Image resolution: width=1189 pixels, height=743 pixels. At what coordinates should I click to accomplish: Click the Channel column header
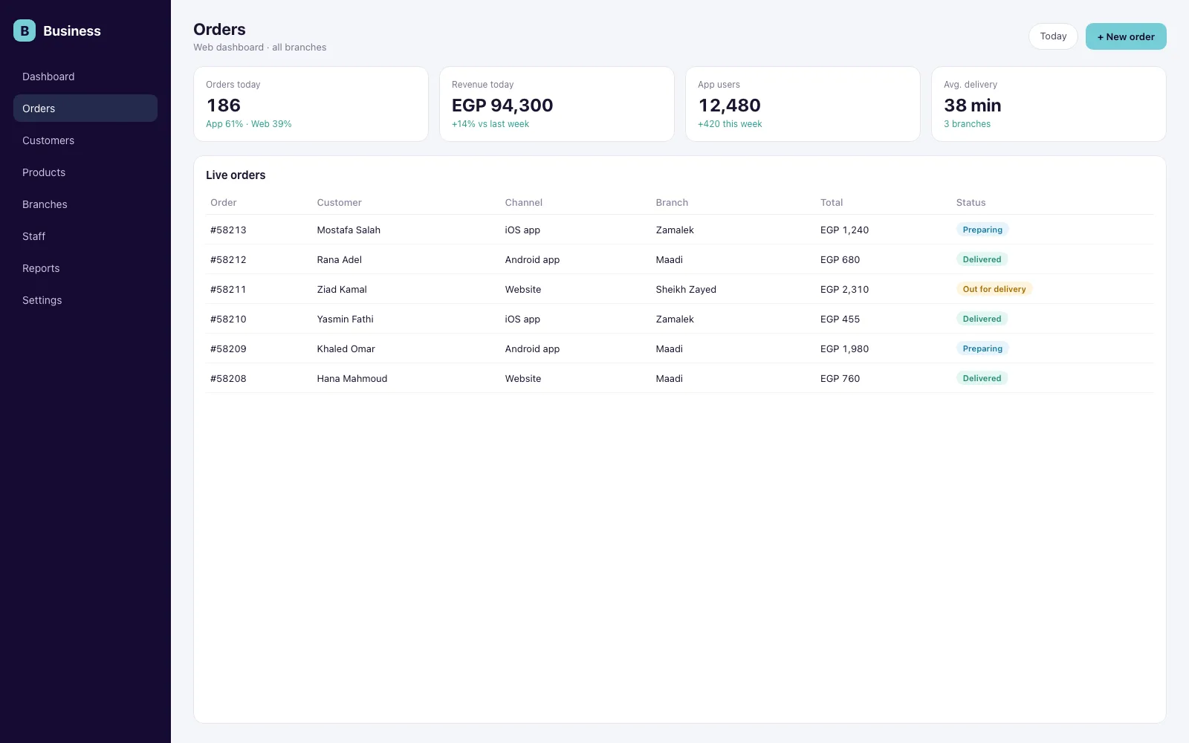point(524,203)
